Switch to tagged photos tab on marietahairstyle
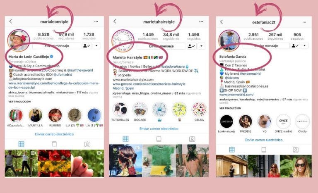This screenshot has height=193, width=318. (192, 139)
